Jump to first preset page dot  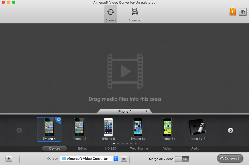(x=114, y=143)
